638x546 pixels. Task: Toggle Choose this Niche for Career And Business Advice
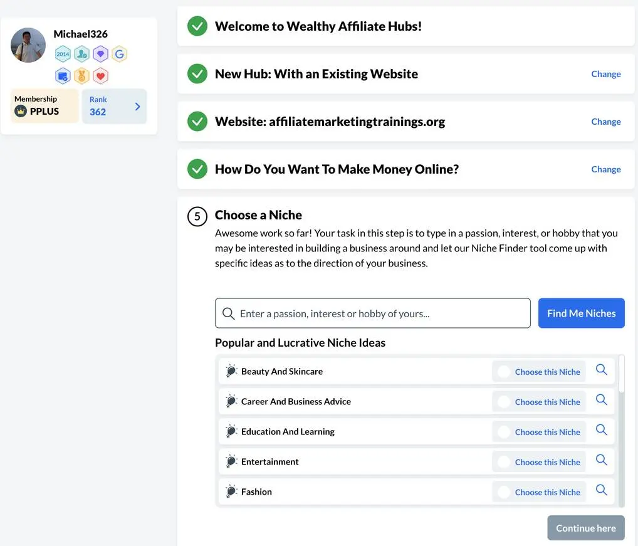(539, 402)
